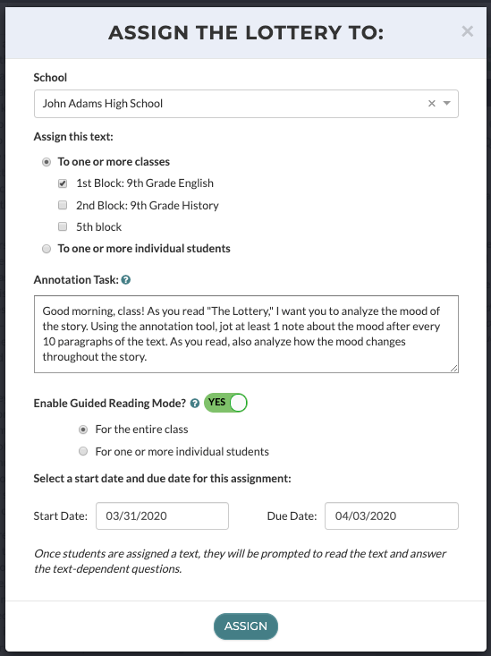The width and height of the screenshot is (491, 656).
Task: Clear the John Adams High School selection
Action: [x=432, y=103]
